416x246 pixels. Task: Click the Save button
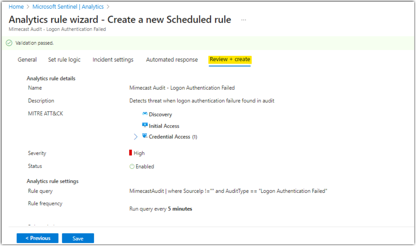point(78,238)
